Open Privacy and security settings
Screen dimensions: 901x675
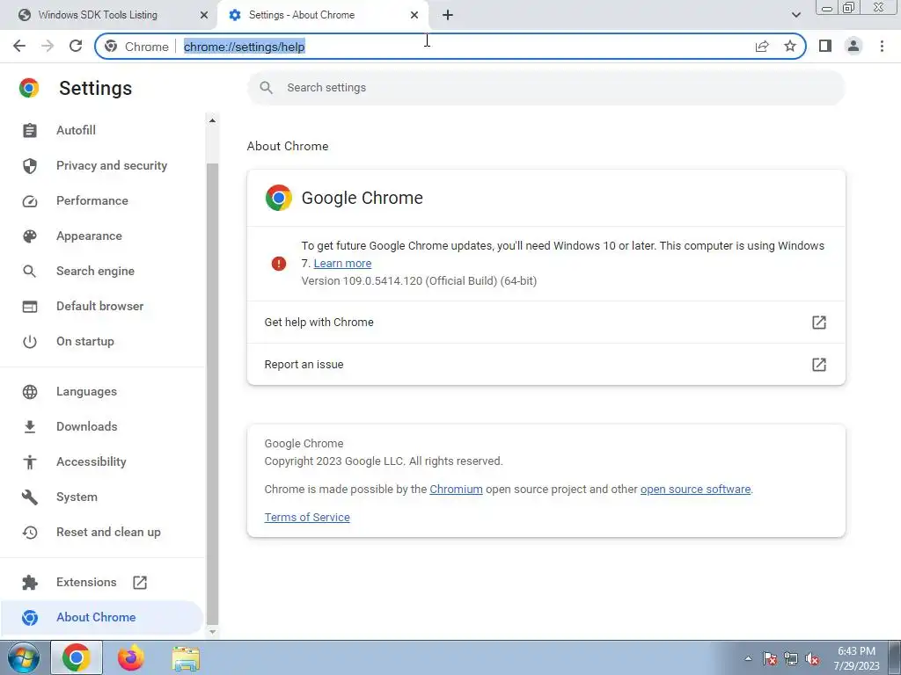[x=112, y=165]
